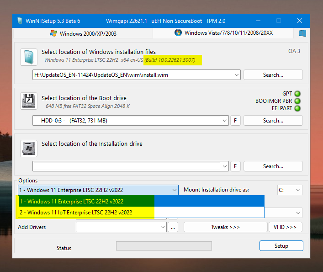Click the Windows logo icon beside the tabs
The height and width of the screenshot is (272, 323).
302,33
